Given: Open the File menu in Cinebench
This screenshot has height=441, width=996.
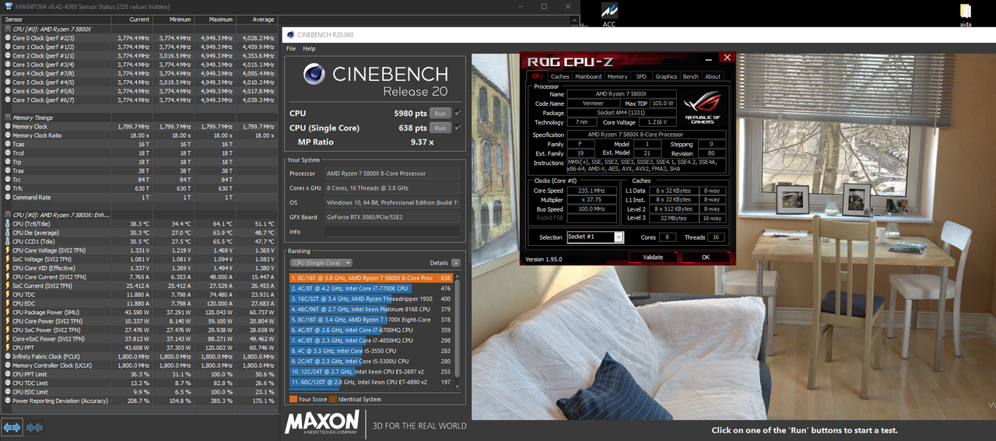Looking at the screenshot, I should (x=292, y=48).
